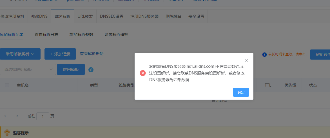Click the red error icon in dialog
Screen dimensions: 330x138
pos(143,73)
